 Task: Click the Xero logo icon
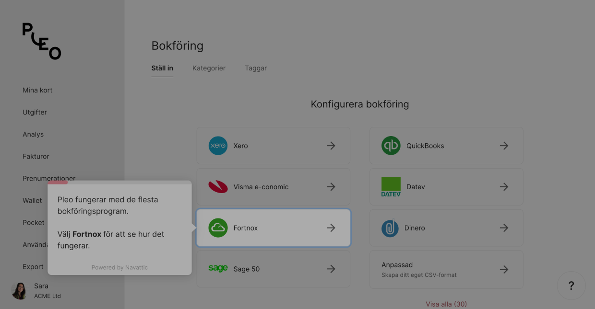(x=218, y=146)
